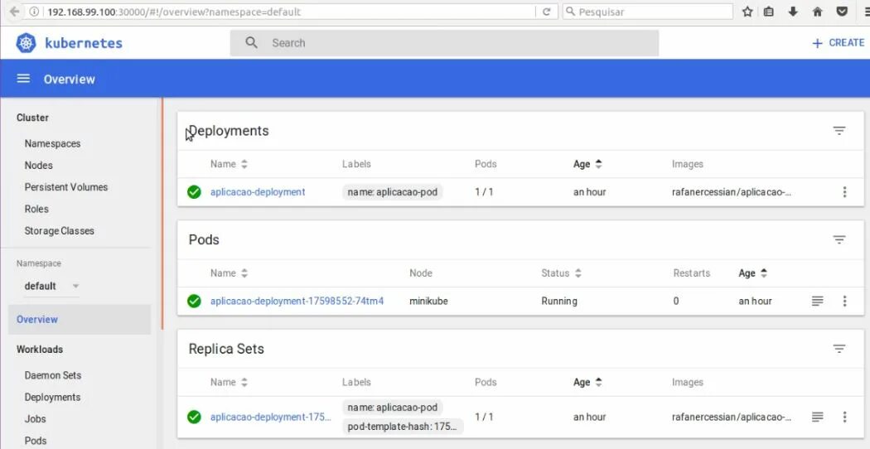Focus the browser Pesquisar search box

click(647, 11)
